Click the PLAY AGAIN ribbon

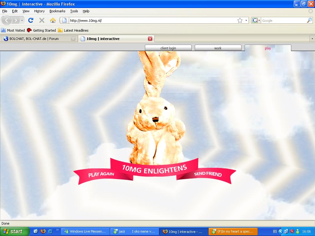point(101,174)
